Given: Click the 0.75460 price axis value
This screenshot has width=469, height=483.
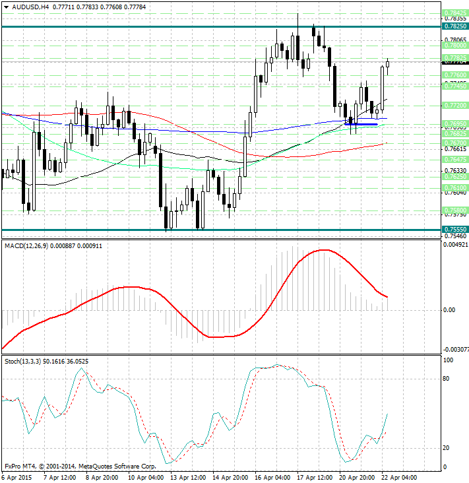Looking at the screenshot, I should (x=455, y=236).
